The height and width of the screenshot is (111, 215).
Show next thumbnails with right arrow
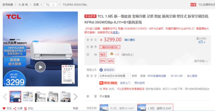tap(76, 97)
